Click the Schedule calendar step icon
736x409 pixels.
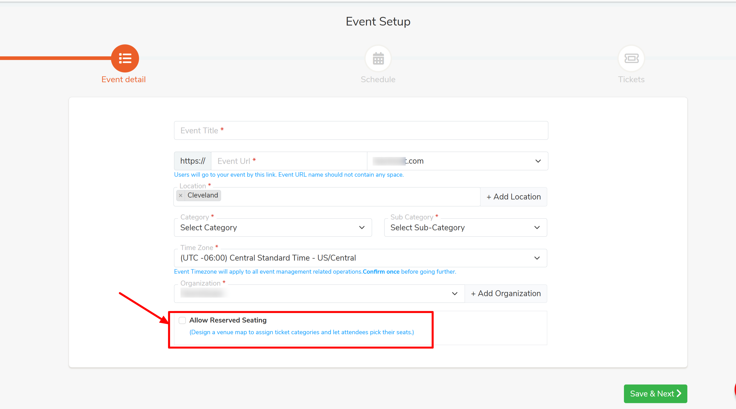tap(378, 59)
